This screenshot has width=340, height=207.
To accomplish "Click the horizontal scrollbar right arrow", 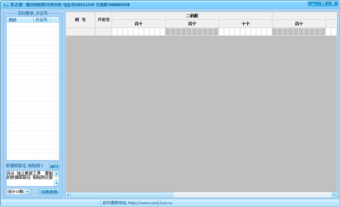I will pos(334,195).
